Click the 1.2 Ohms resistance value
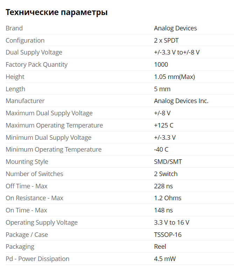The height and width of the screenshot is (268, 234). tap(168, 198)
